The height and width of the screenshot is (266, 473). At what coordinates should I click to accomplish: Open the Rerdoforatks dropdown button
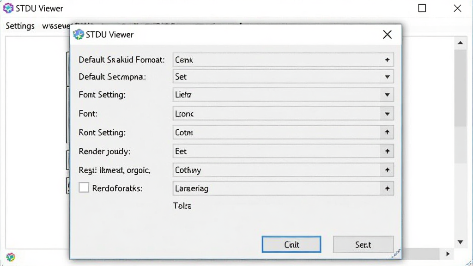[x=388, y=188]
